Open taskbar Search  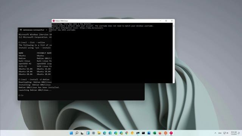[77, 133]
